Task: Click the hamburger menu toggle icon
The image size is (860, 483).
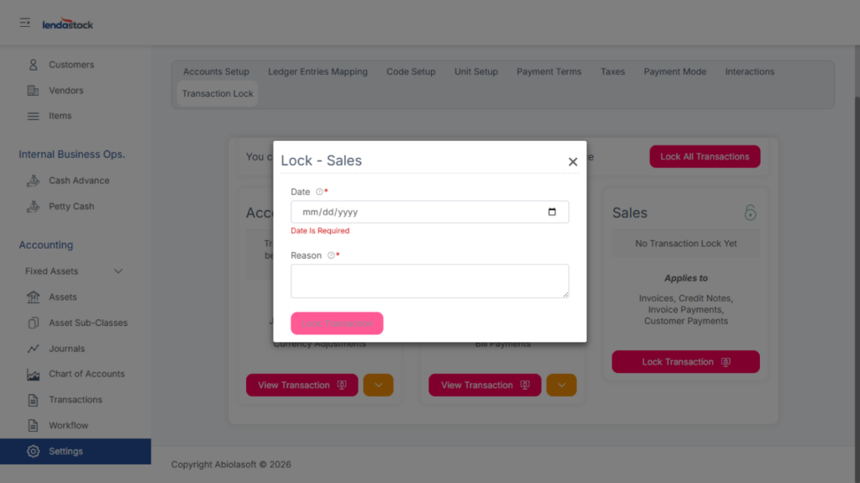Action: click(x=25, y=23)
